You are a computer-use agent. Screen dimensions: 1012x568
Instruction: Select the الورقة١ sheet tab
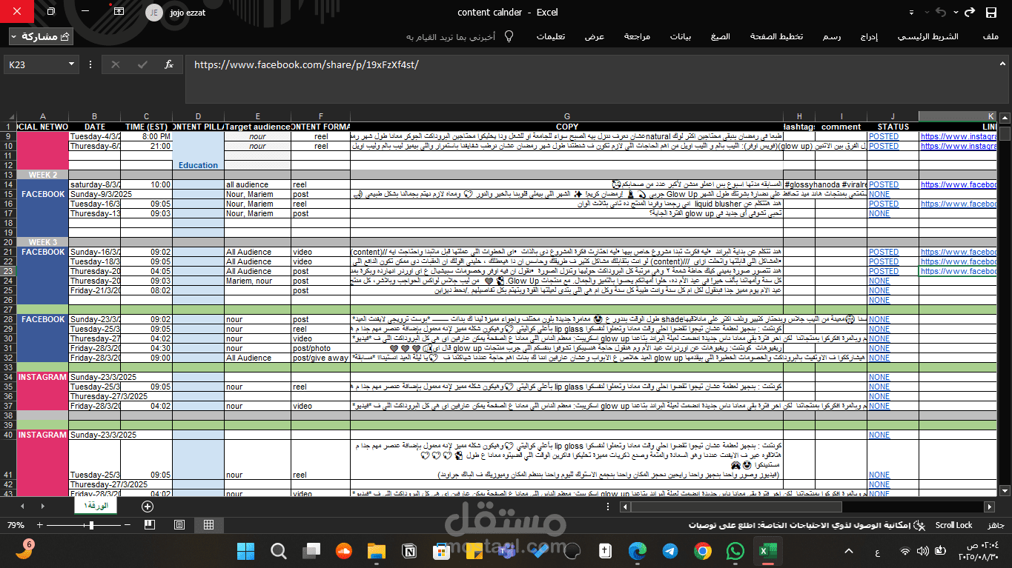(95, 507)
